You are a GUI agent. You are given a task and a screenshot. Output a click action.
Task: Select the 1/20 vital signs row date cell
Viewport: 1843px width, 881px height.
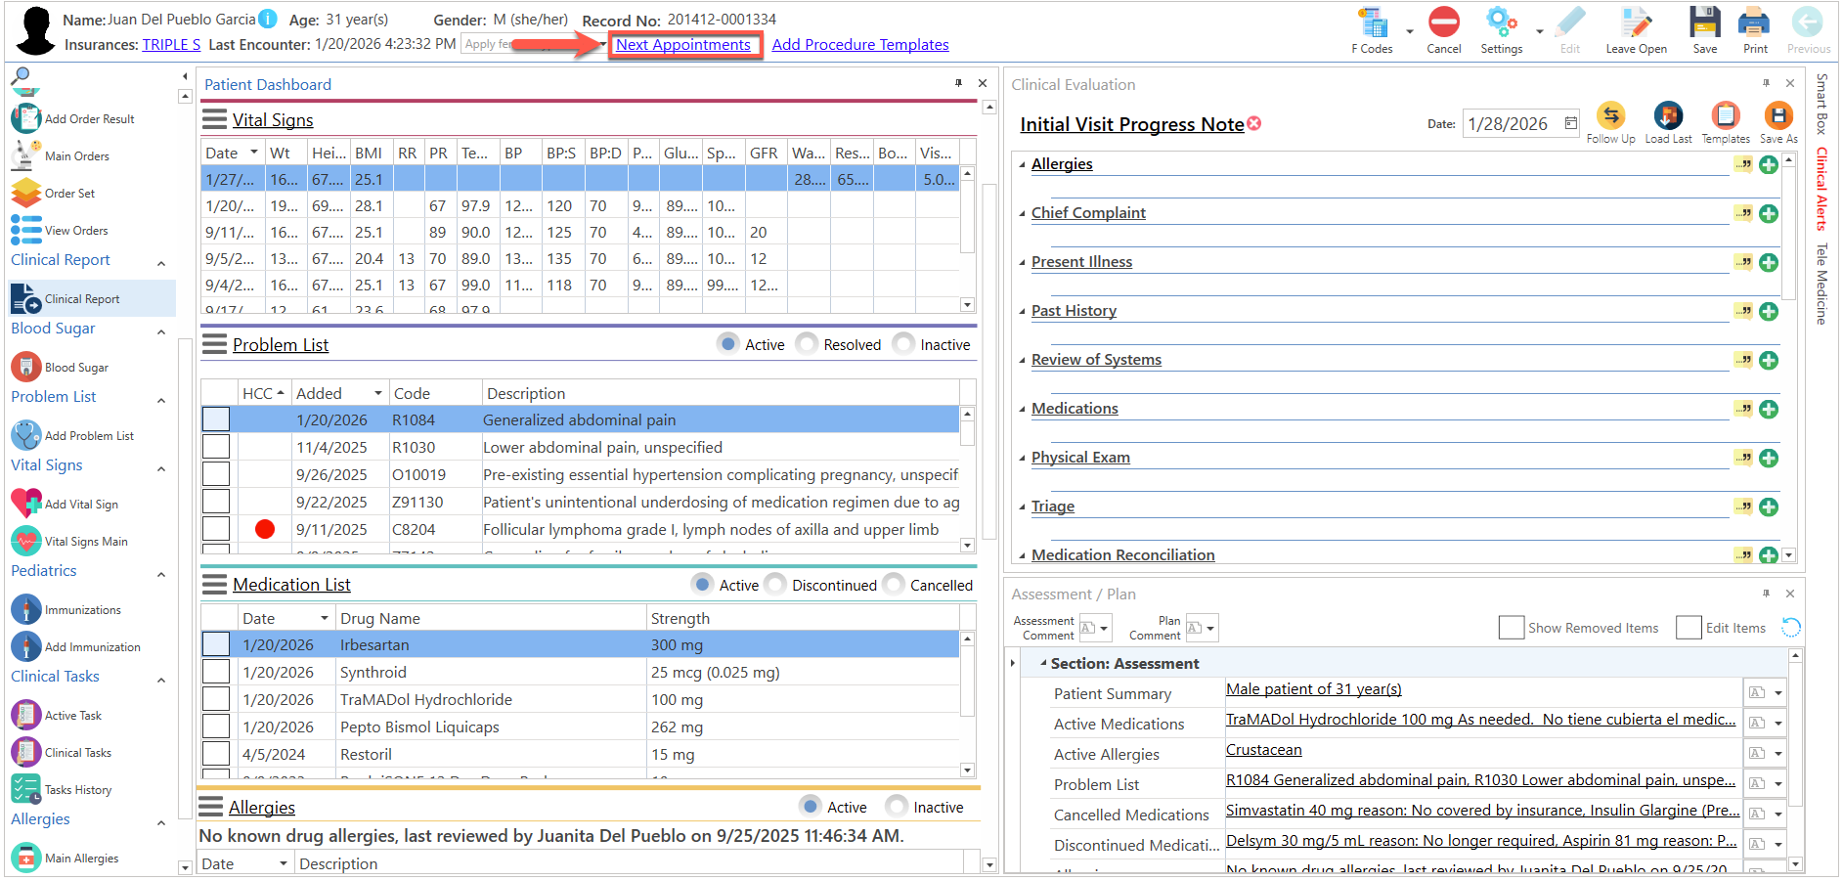(231, 205)
